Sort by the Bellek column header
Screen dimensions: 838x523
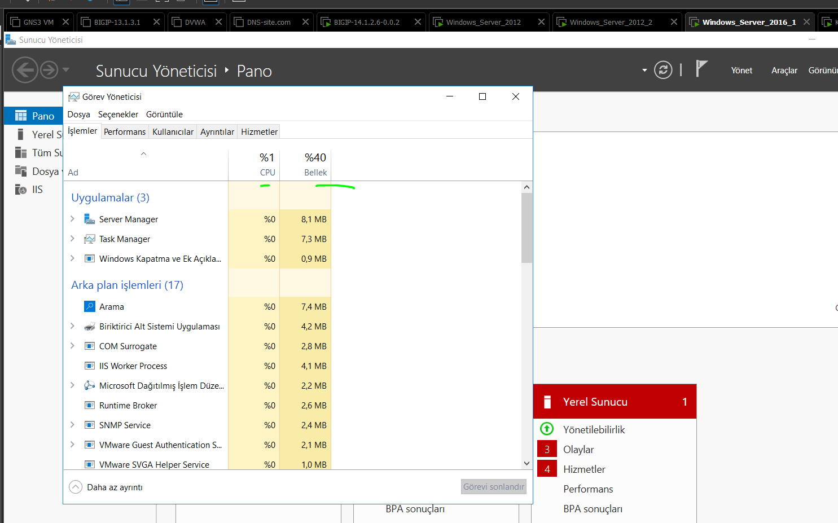tap(305, 165)
